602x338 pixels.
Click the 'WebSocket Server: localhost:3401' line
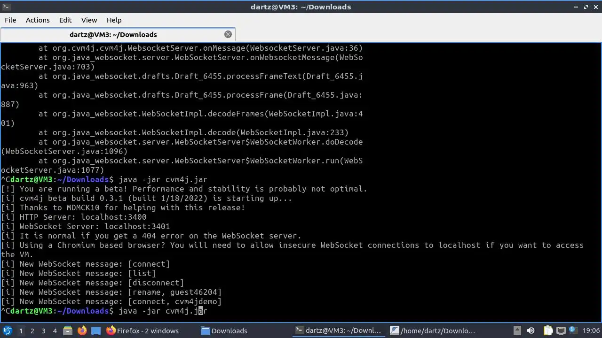point(86,226)
